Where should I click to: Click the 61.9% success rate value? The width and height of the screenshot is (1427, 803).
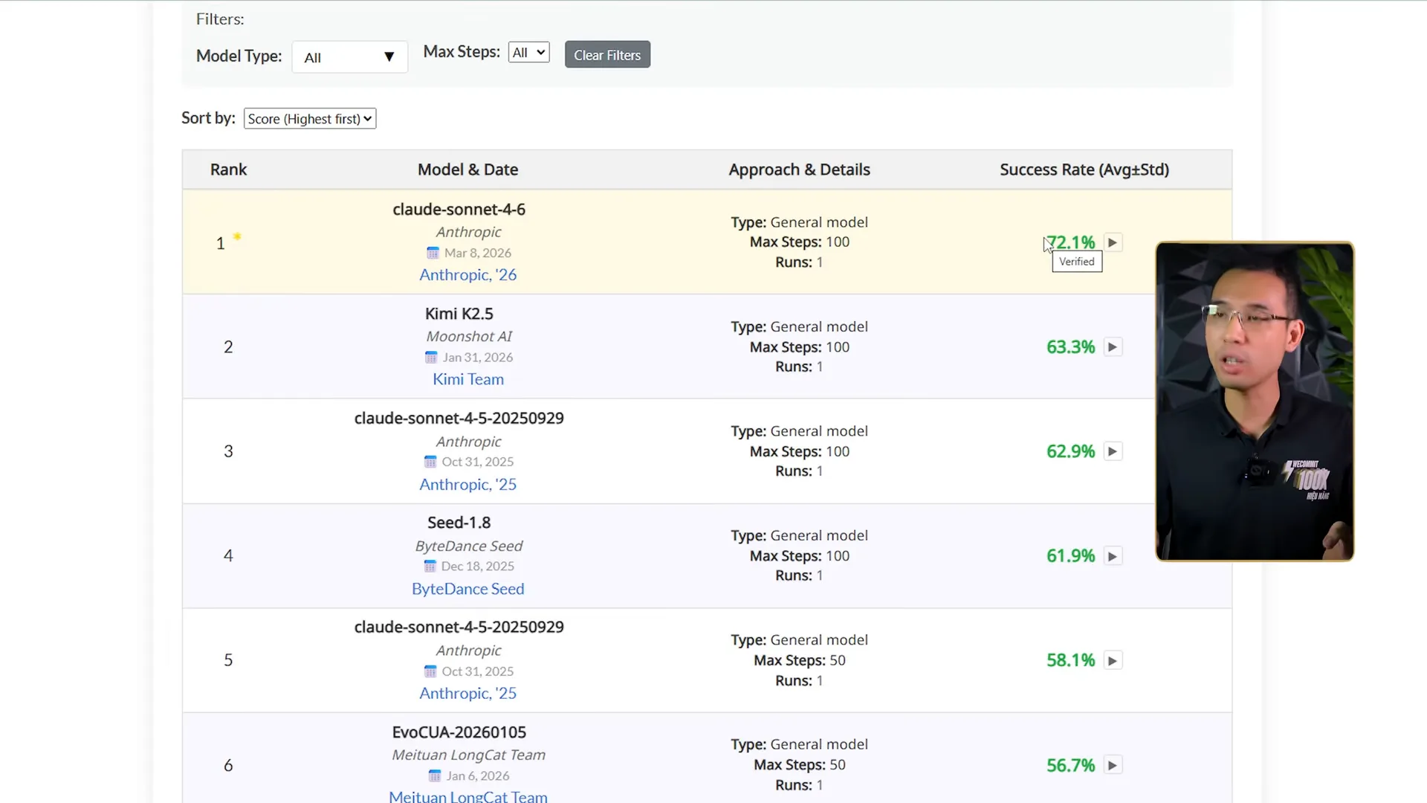click(x=1071, y=556)
